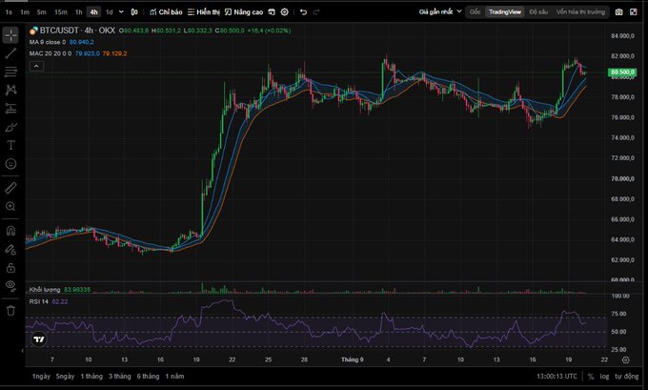648x390 pixels.
Task: Click the MA 9 close indicator legend
Action: [x=47, y=42]
